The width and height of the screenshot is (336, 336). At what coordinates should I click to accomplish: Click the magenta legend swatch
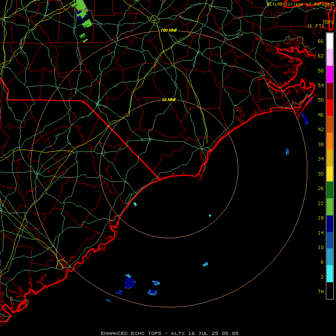point(330,74)
